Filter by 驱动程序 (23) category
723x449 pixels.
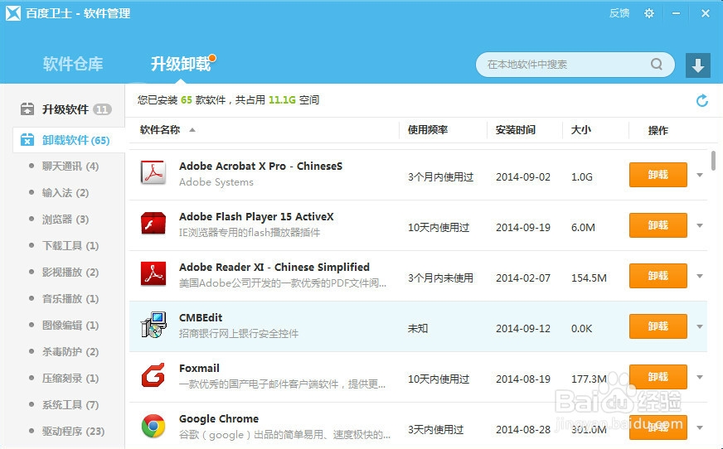click(x=73, y=431)
